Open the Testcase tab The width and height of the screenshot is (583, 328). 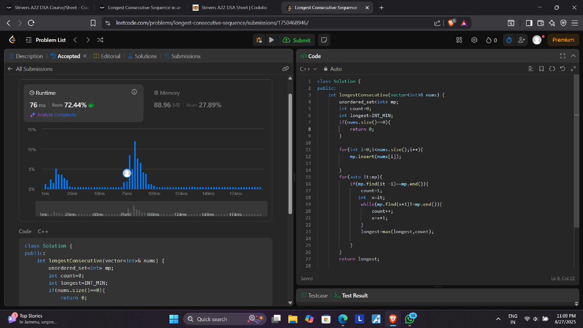(314, 295)
